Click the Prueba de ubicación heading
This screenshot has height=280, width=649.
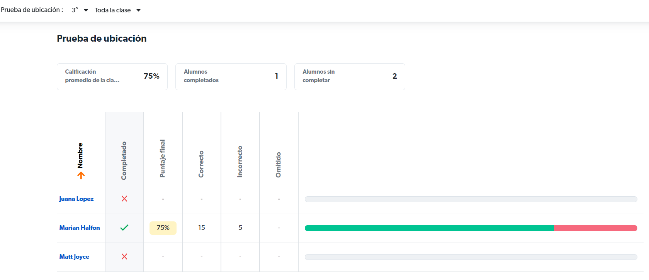pos(102,39)
